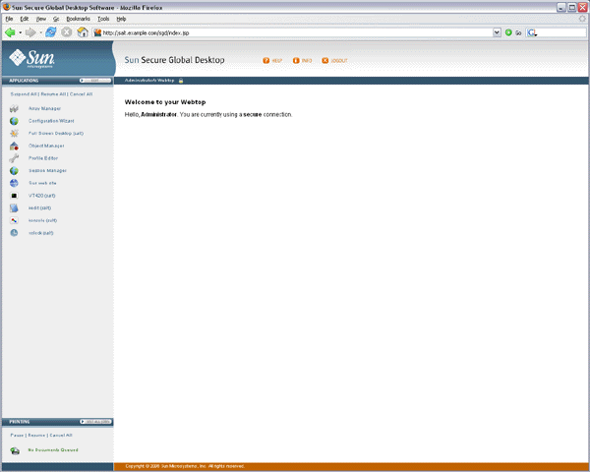Viewport: 590px width, 472px height.
Task: Launch the Session Manager link
Action: pos(47,170)
